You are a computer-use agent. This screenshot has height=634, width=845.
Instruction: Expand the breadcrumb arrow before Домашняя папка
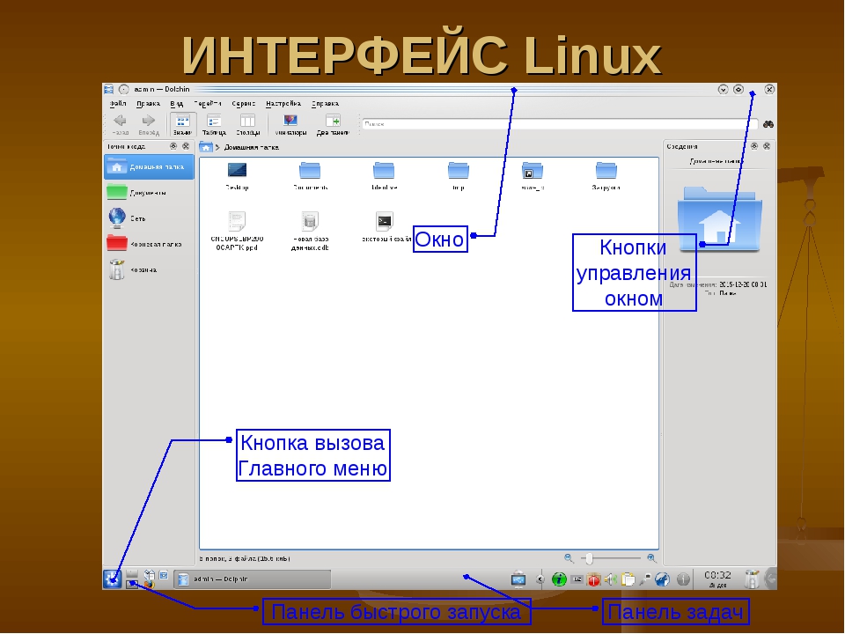pyautogui.click(x=217, y=147)
